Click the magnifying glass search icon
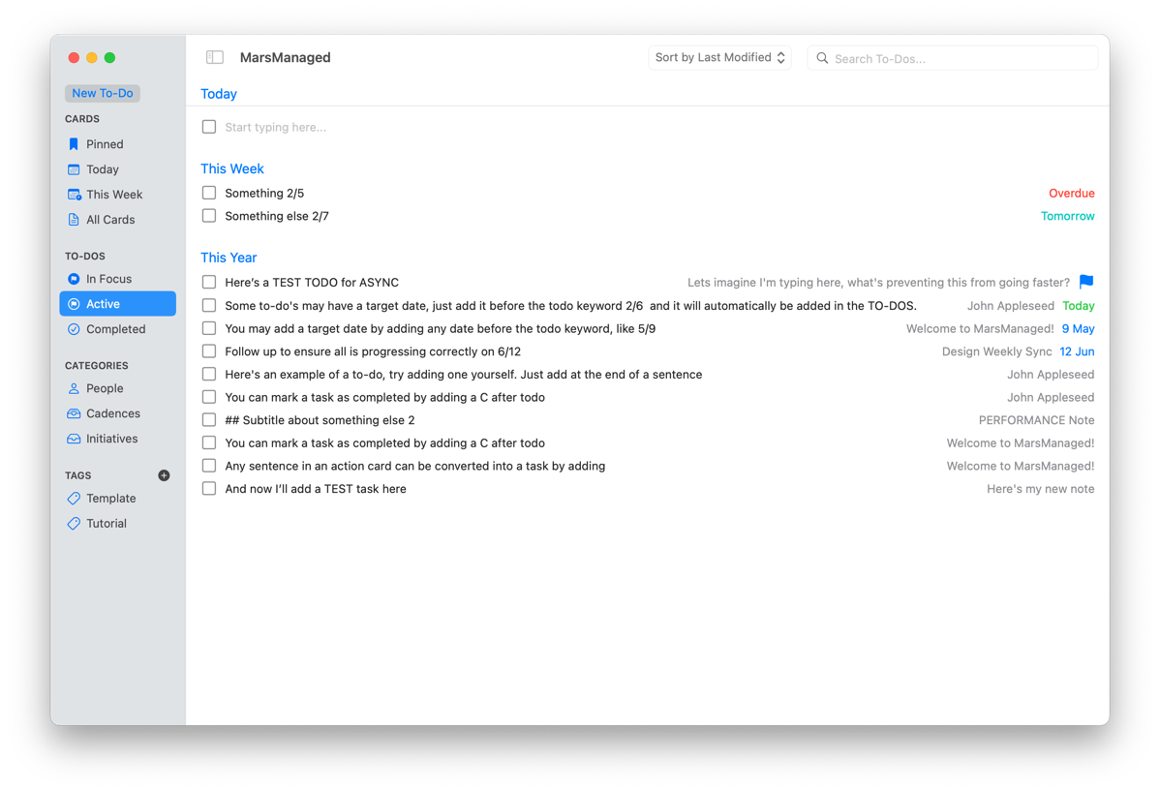This screenshot has width=1160, height=792. (822, 58)
